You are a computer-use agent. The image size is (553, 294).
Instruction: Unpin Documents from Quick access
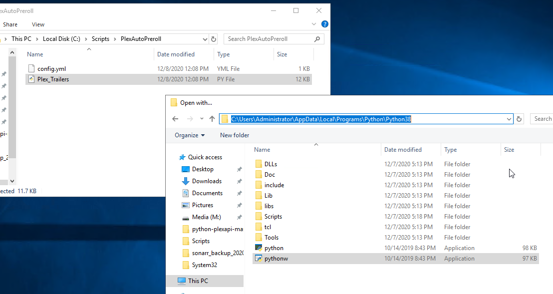(x=239, y=193)
